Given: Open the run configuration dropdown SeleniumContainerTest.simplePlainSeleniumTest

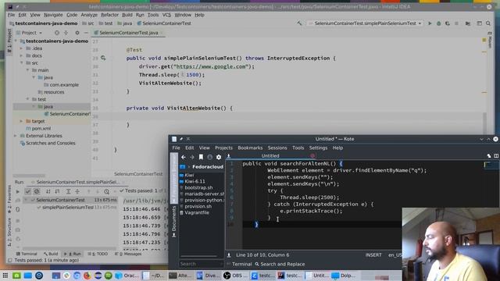Looking at the screenshot, I should tap(365, 23).
